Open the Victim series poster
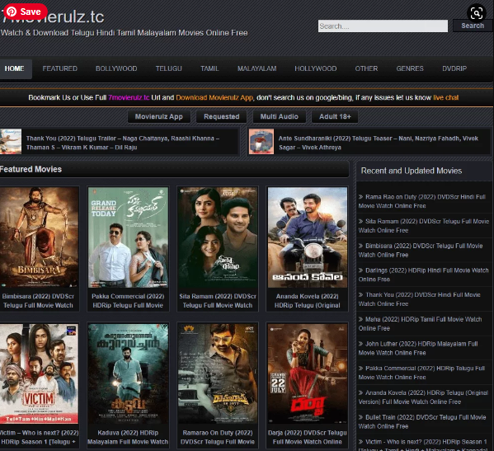Viewport: 494px width, 451px height. click(39, 373)
